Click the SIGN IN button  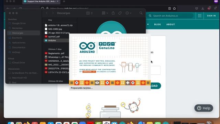211,16
